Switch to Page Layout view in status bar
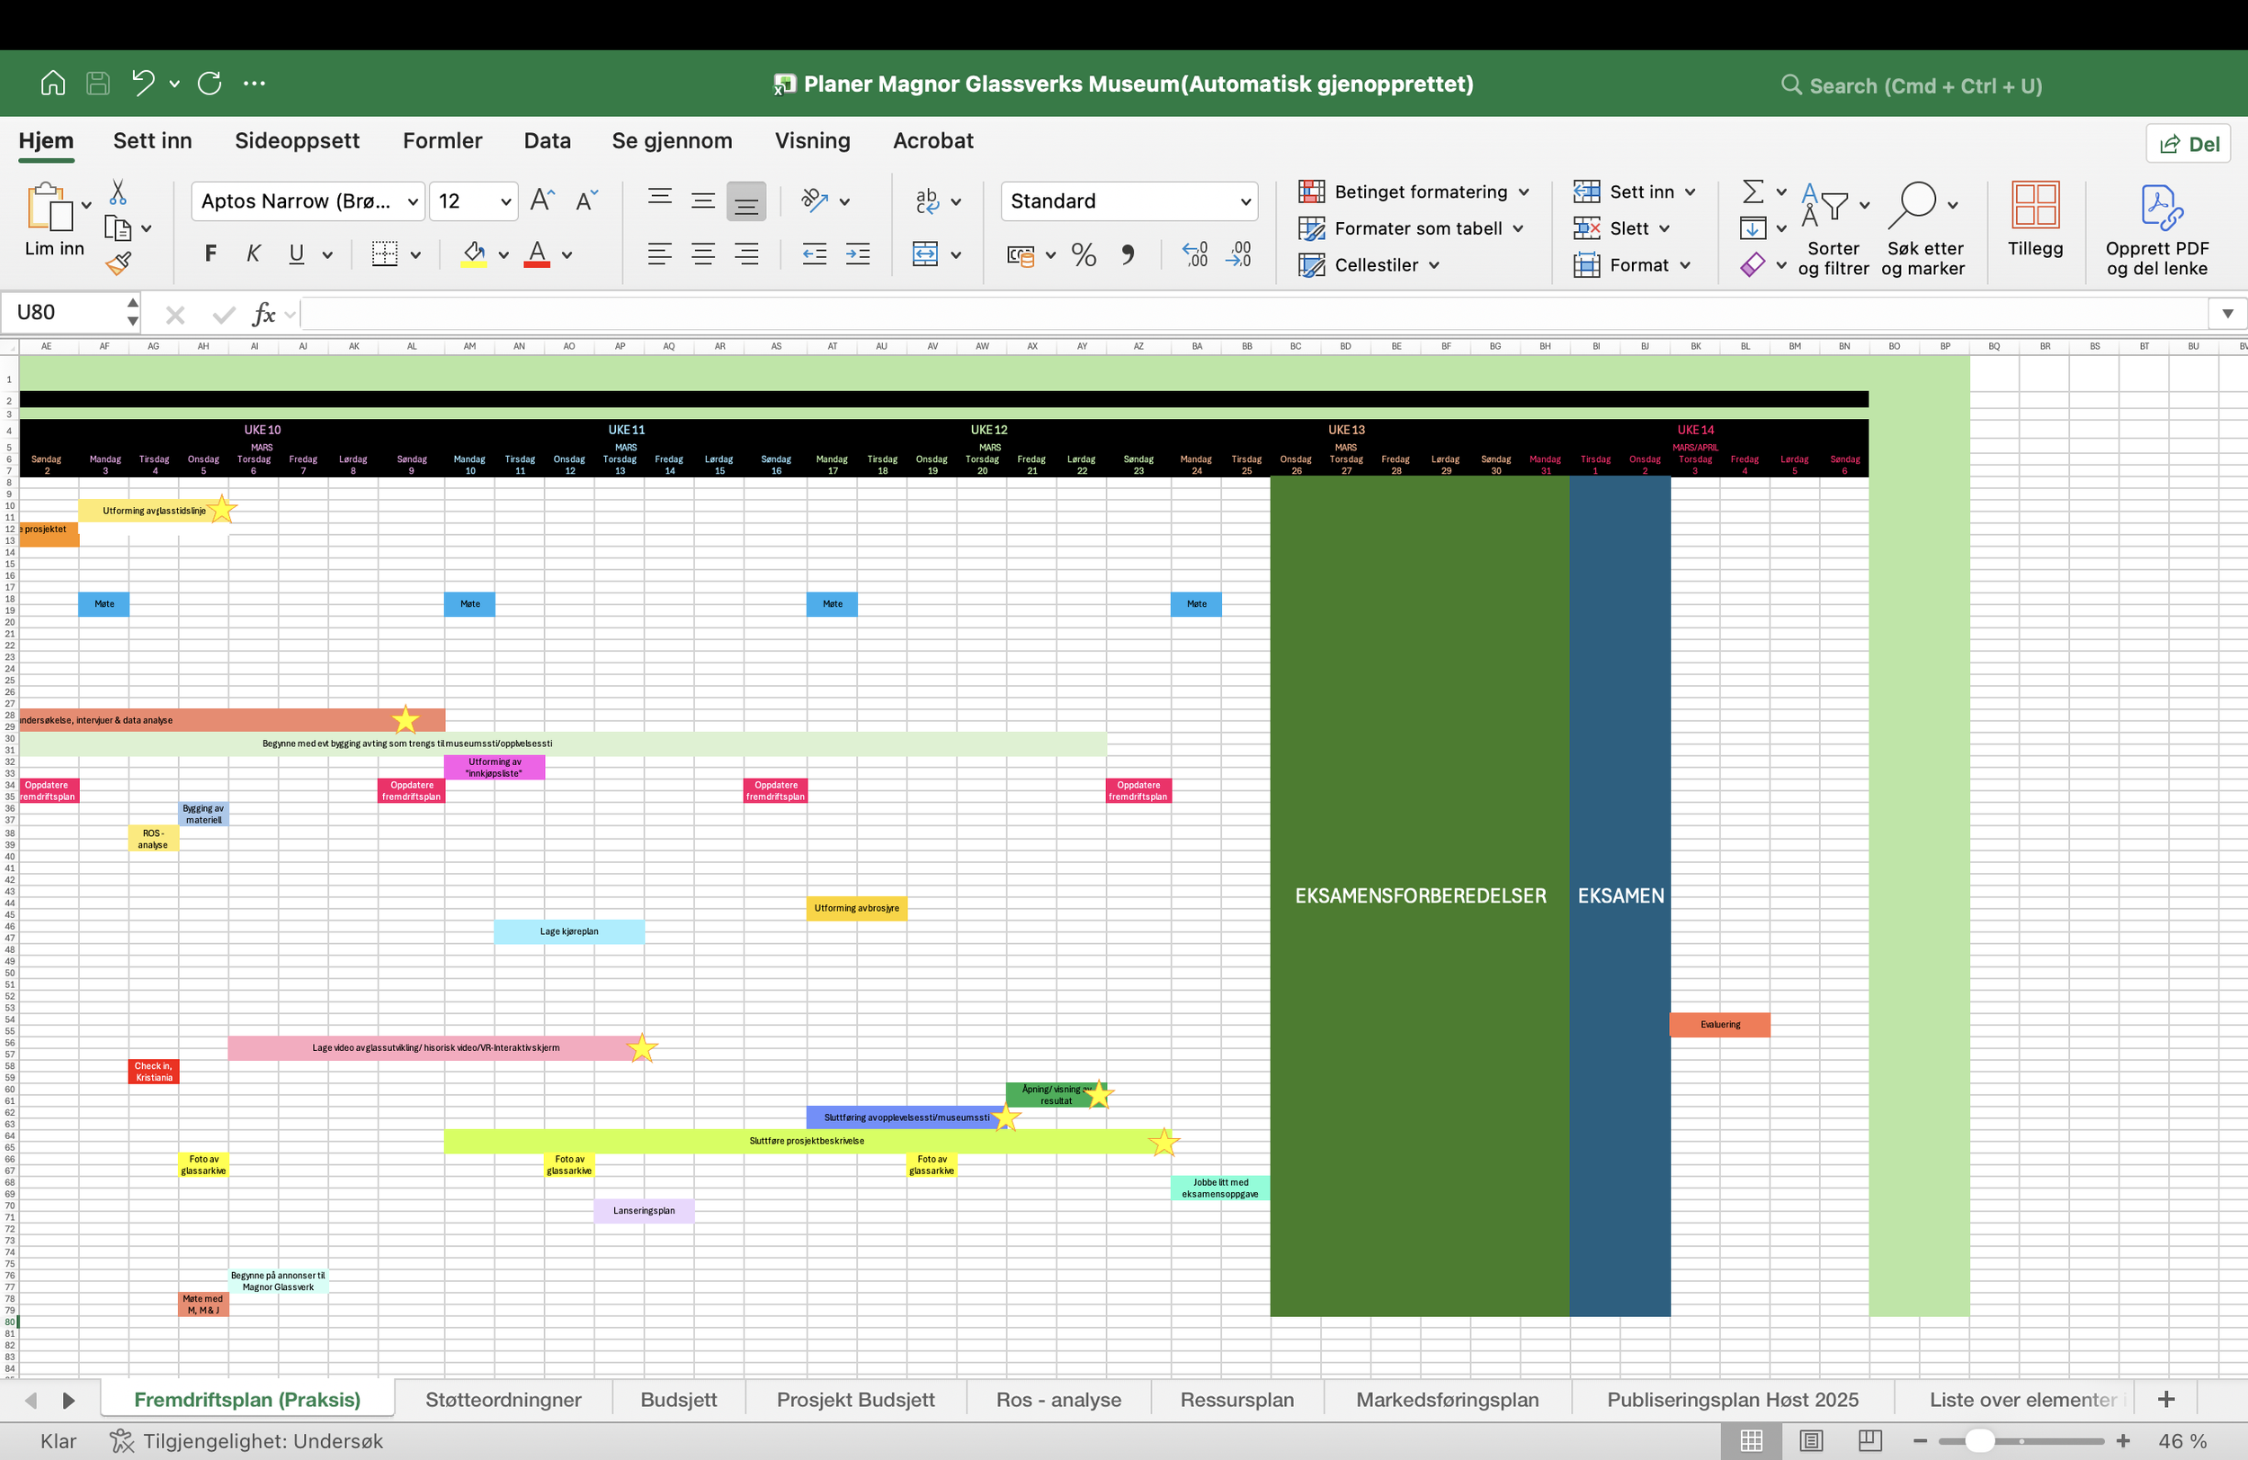 coord(1811,1440)
